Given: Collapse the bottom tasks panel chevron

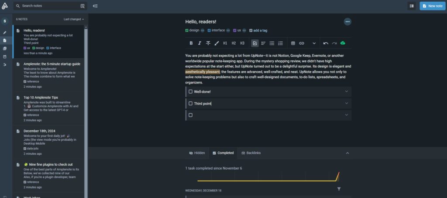Looking at the screenshot, I should (x=347, y=153).
